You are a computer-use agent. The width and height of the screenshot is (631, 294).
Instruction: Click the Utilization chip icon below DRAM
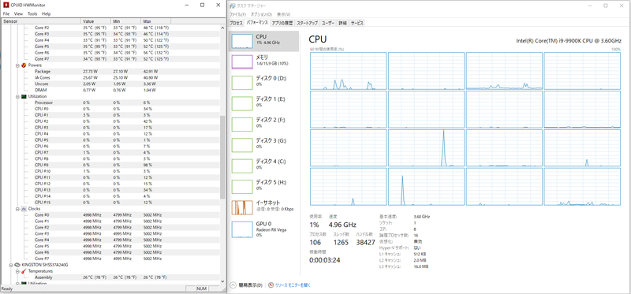click(24, 96)
